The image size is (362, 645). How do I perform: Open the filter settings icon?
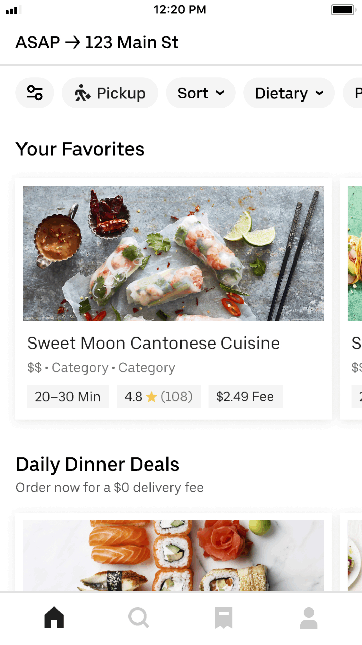(35, 93)
